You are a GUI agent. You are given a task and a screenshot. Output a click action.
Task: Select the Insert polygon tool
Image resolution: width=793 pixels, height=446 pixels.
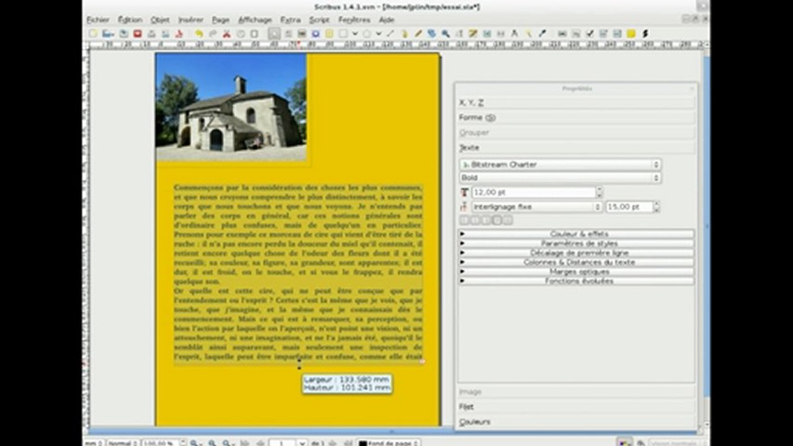tap(367, 33)
